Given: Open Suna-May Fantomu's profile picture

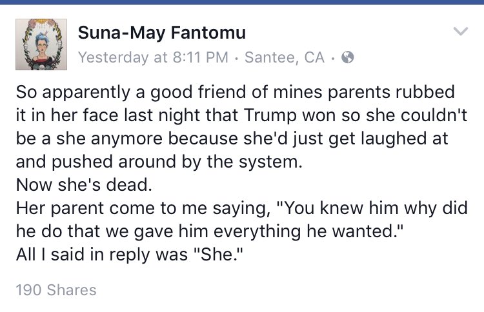Looking at the screenshot, I should click(x=41, y=44).
